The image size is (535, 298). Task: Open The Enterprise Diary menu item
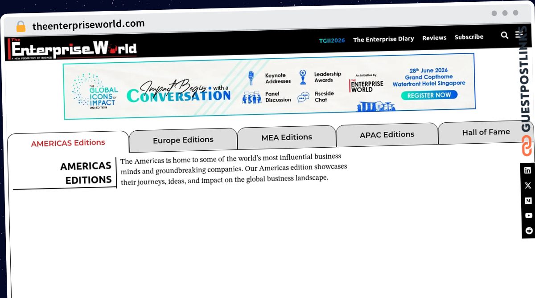coord(383,39)
